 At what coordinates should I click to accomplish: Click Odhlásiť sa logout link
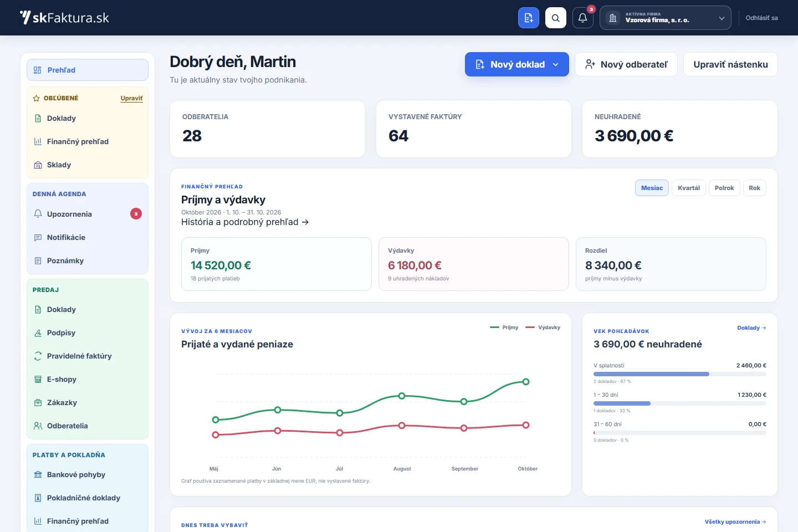pos(761,18)
